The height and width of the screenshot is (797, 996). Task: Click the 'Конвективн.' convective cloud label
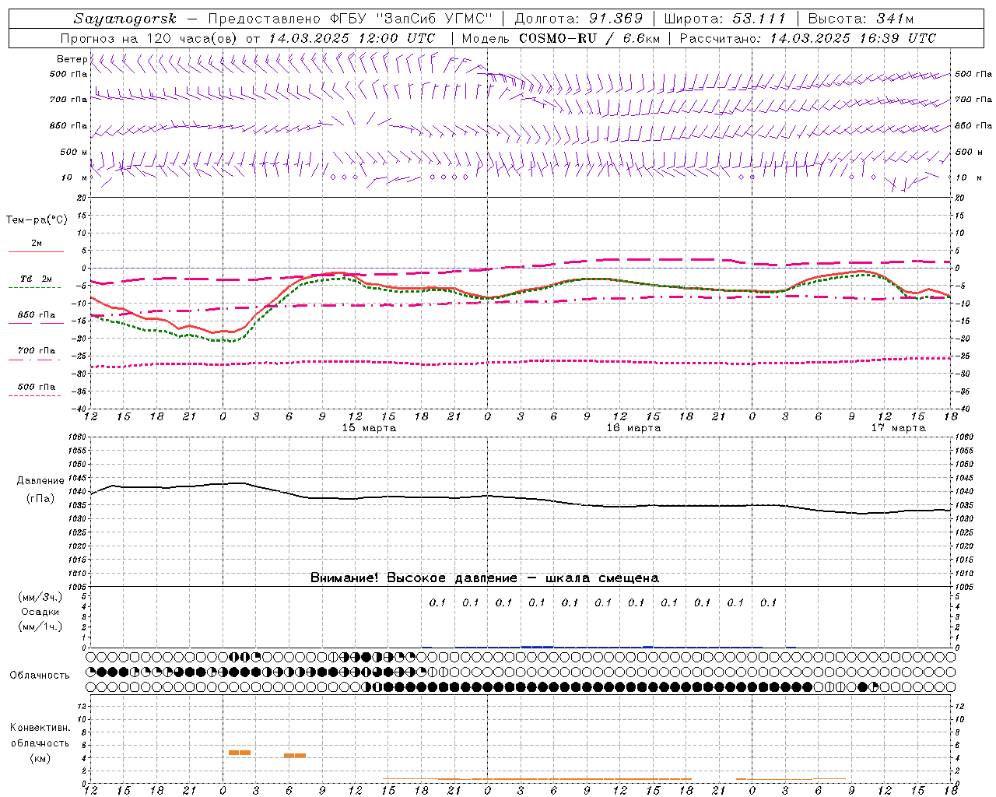point(40,728)
